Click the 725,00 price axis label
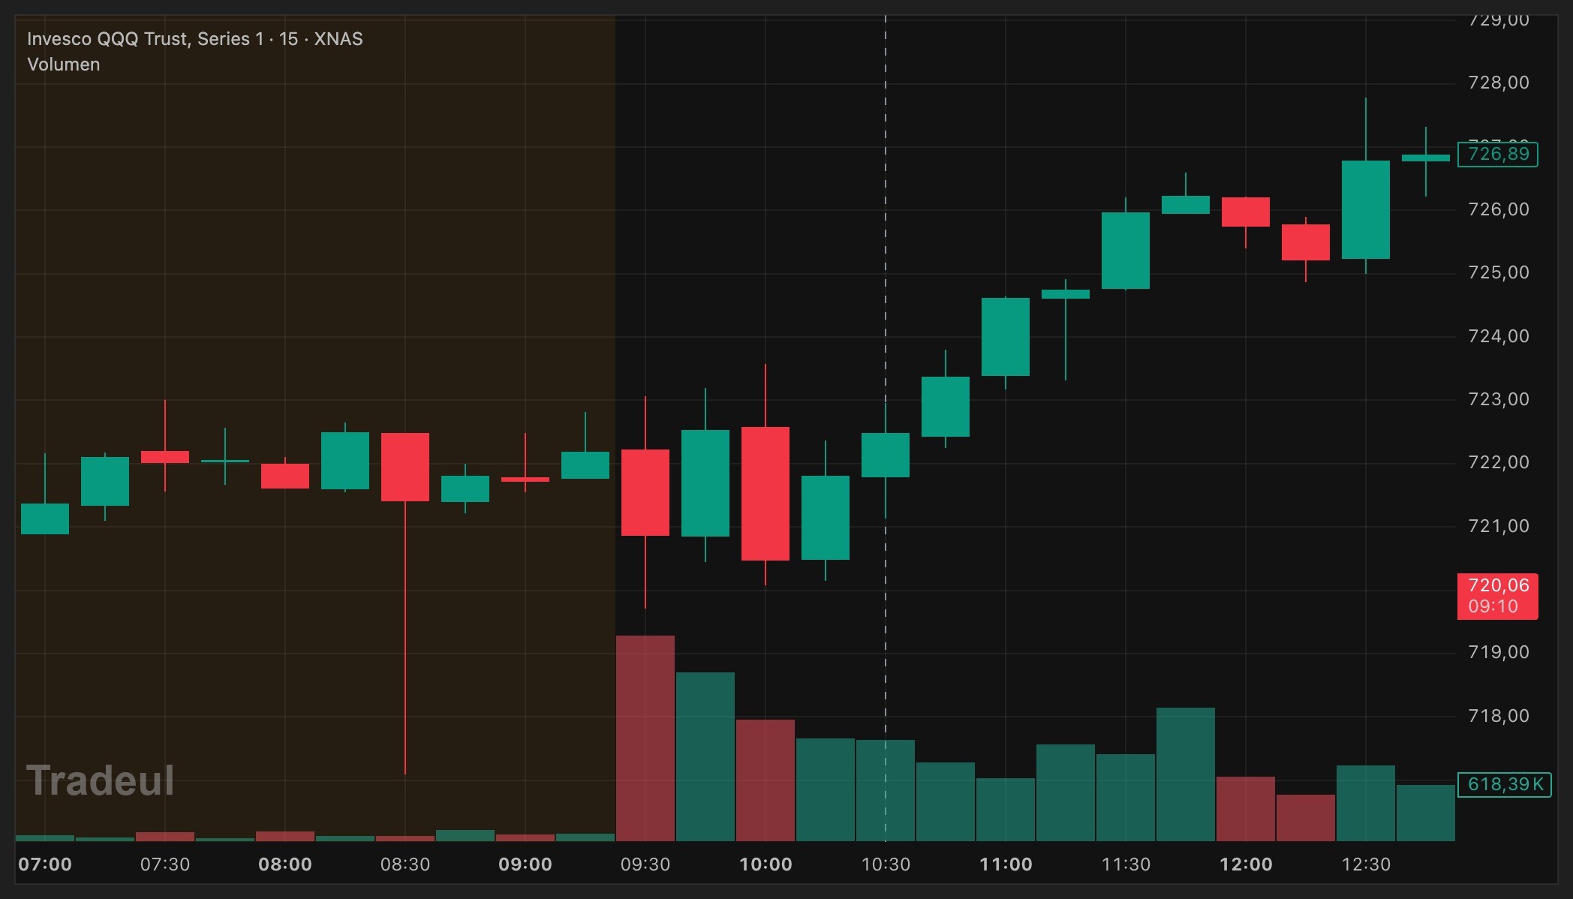 [x=1498, y=272]
